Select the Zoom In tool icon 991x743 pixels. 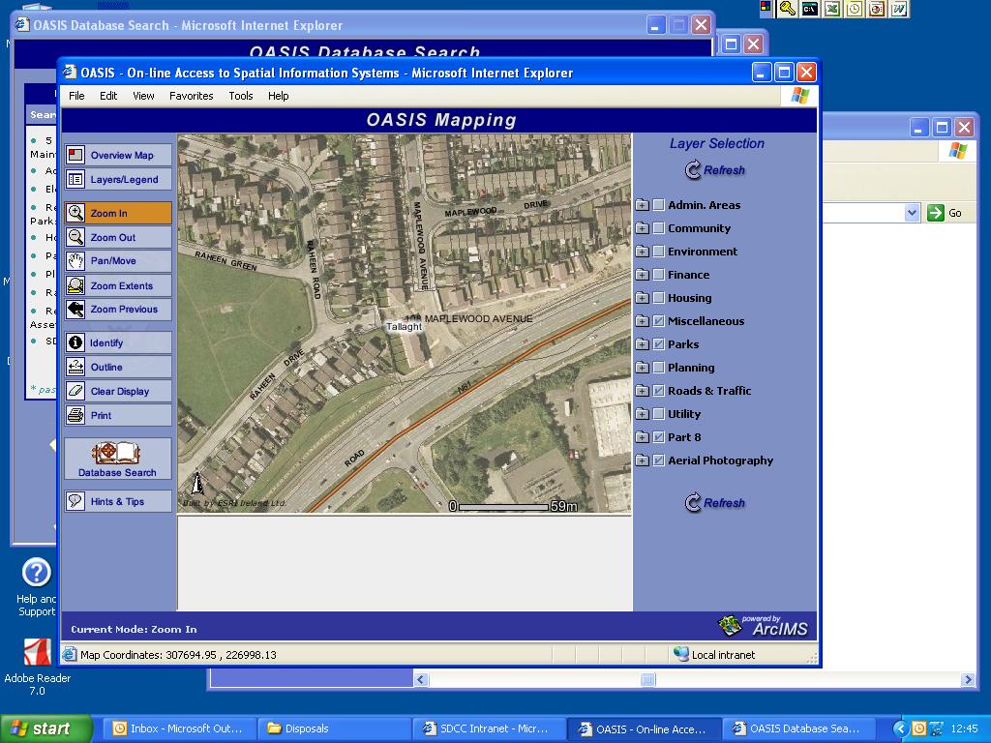tap(75, 213)
